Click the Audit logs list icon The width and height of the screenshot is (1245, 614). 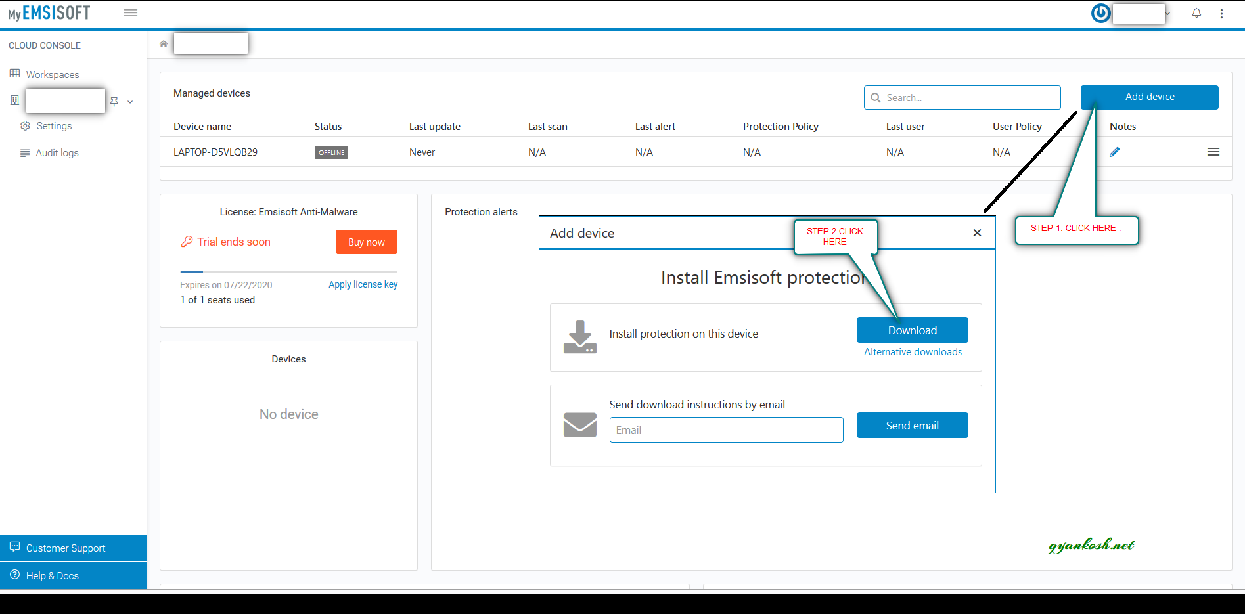pos(25,153)
